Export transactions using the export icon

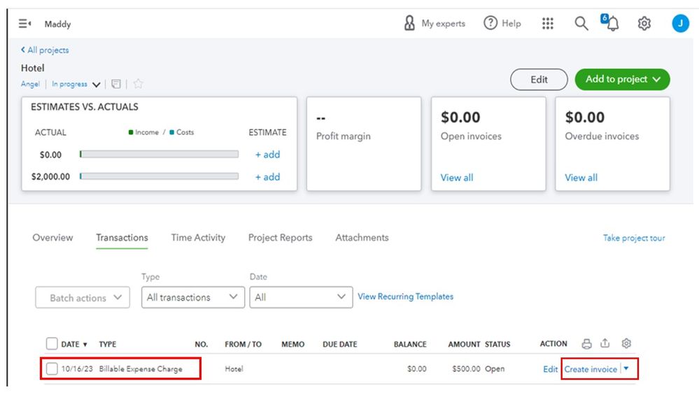click(606, 343)
